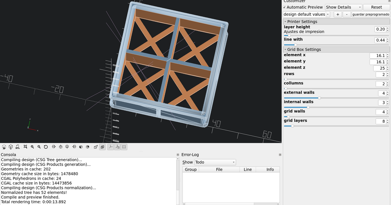The height and width of the screenshot is (205, 391).
Task: Open the Show Details dropdown
Action: (x=343, y=7)
